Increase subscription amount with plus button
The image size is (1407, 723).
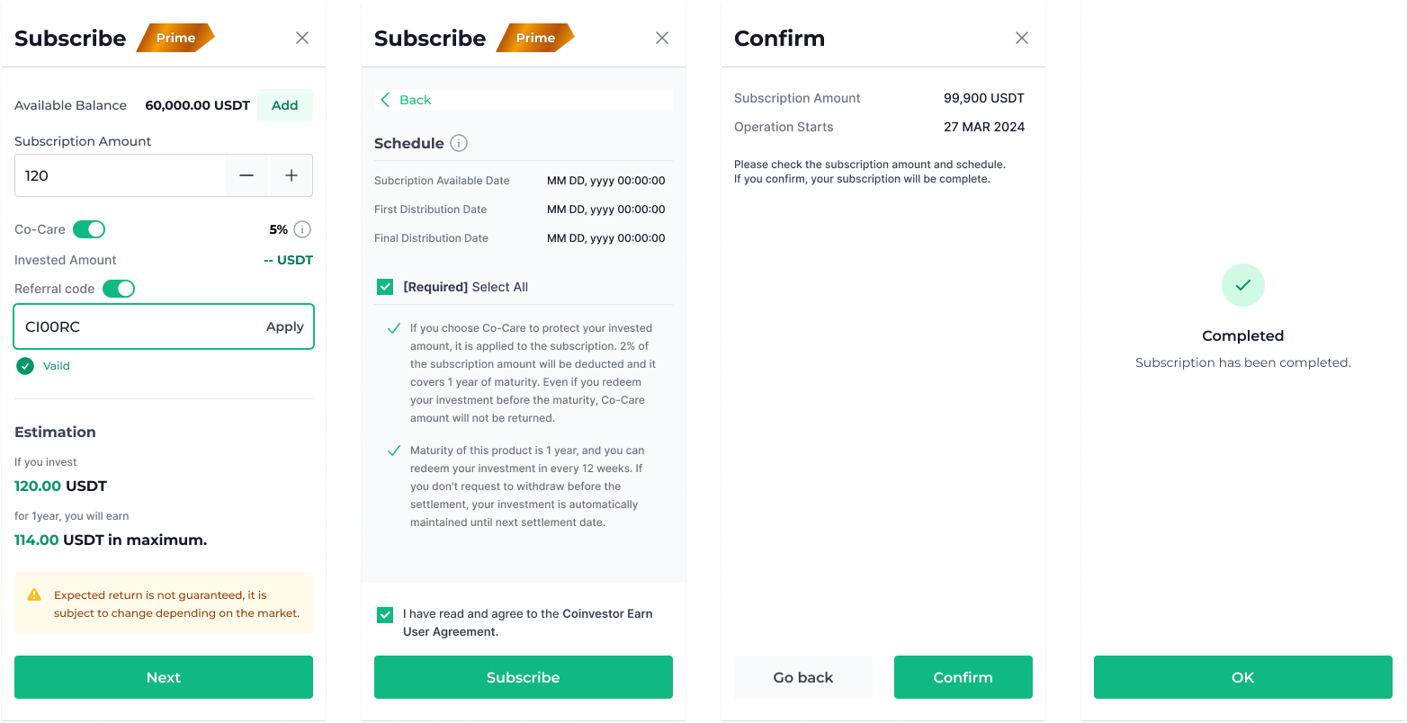coord(291,175)
